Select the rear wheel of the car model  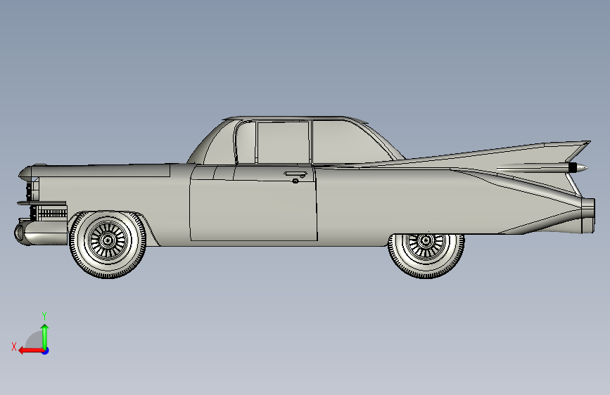[x=426, y=256]
